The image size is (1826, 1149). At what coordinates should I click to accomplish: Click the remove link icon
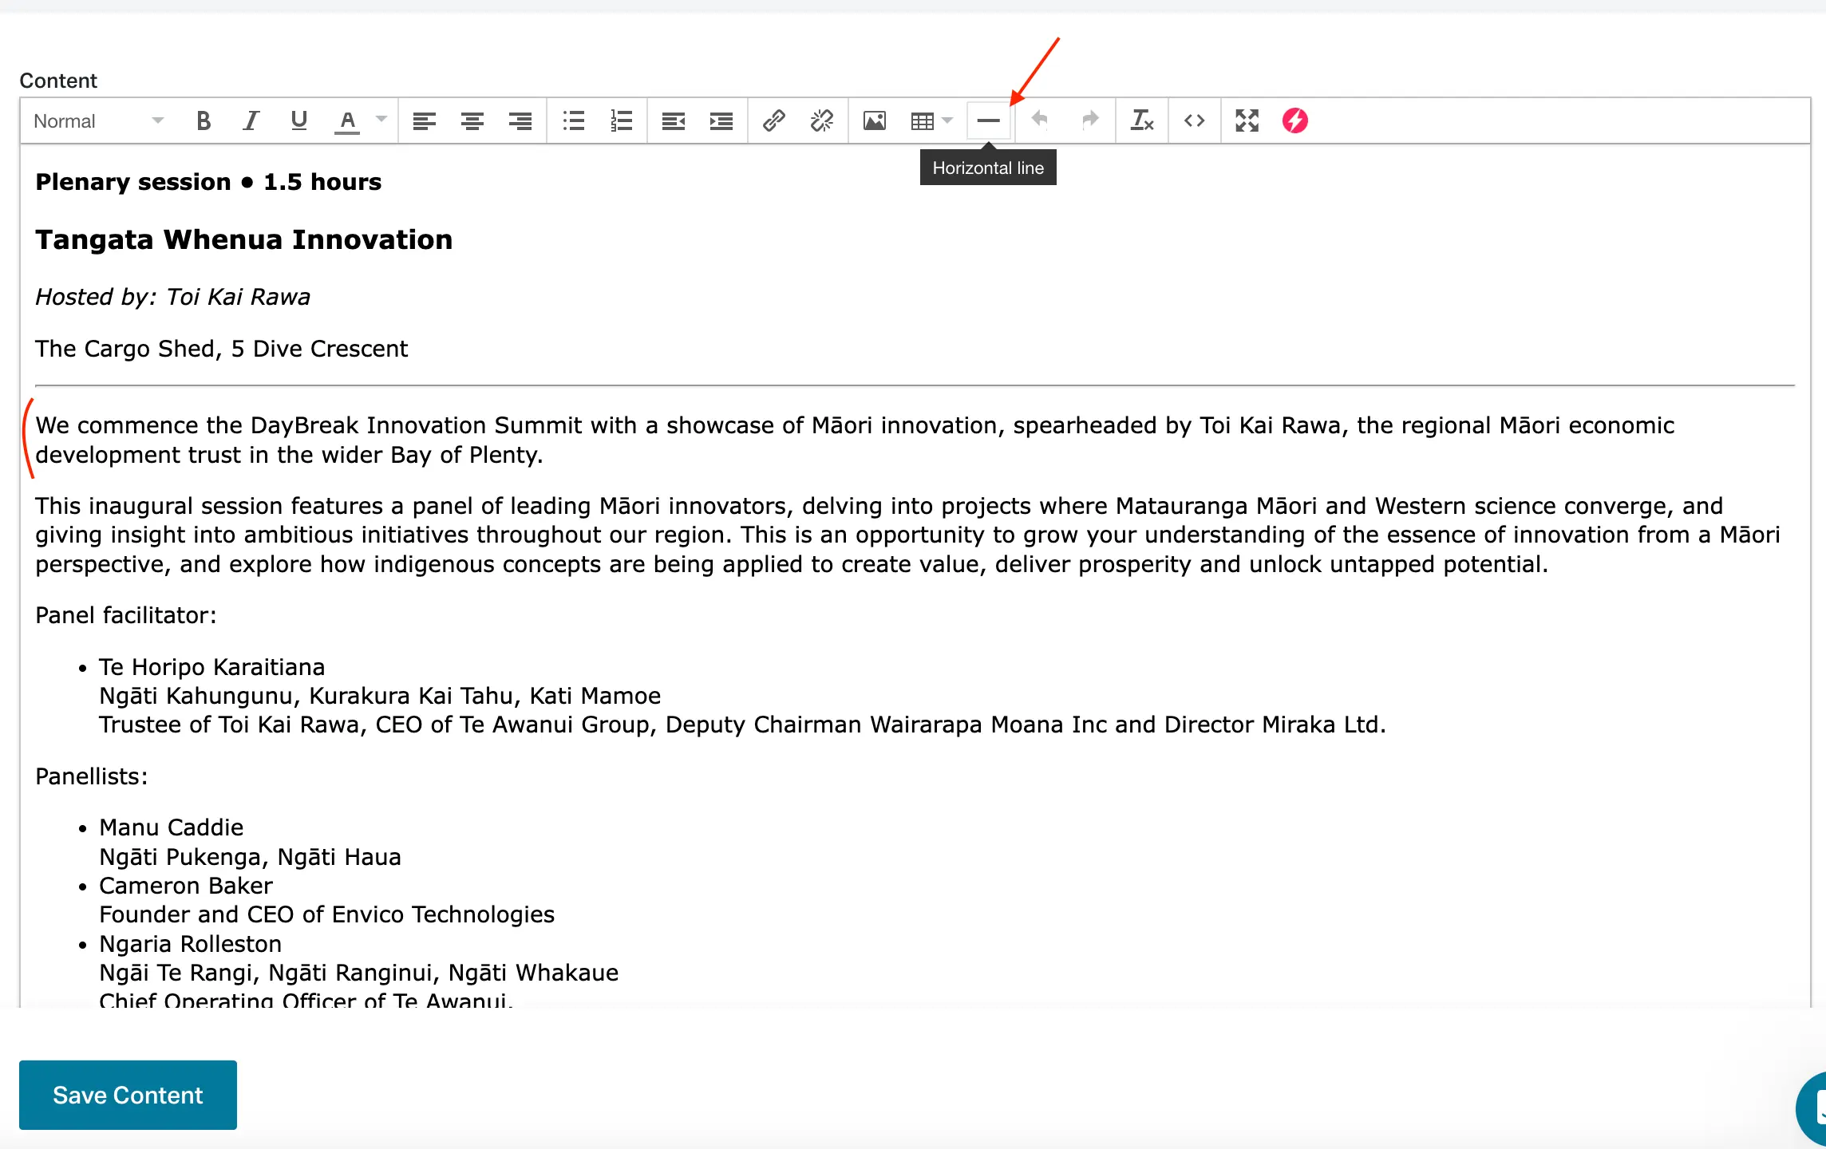[x=821, y=120]
